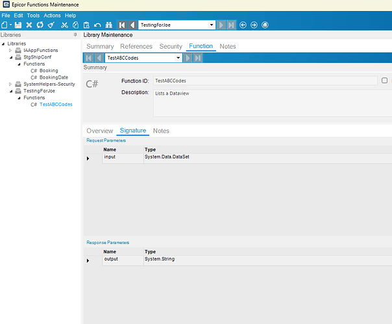The width and height of the screenshot is (392, 324).
Task: Expand the IAAppFunctions tree node
Action: [x=10, y=50]
